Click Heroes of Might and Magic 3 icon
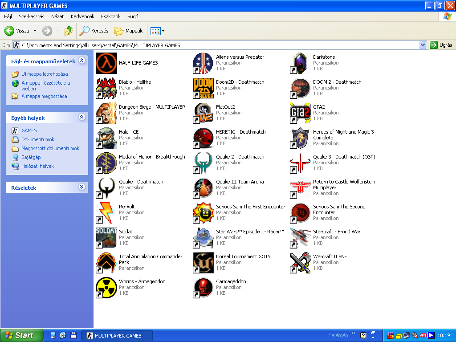The width and height of the screenshot is (456, 342). tap(301, 138)
